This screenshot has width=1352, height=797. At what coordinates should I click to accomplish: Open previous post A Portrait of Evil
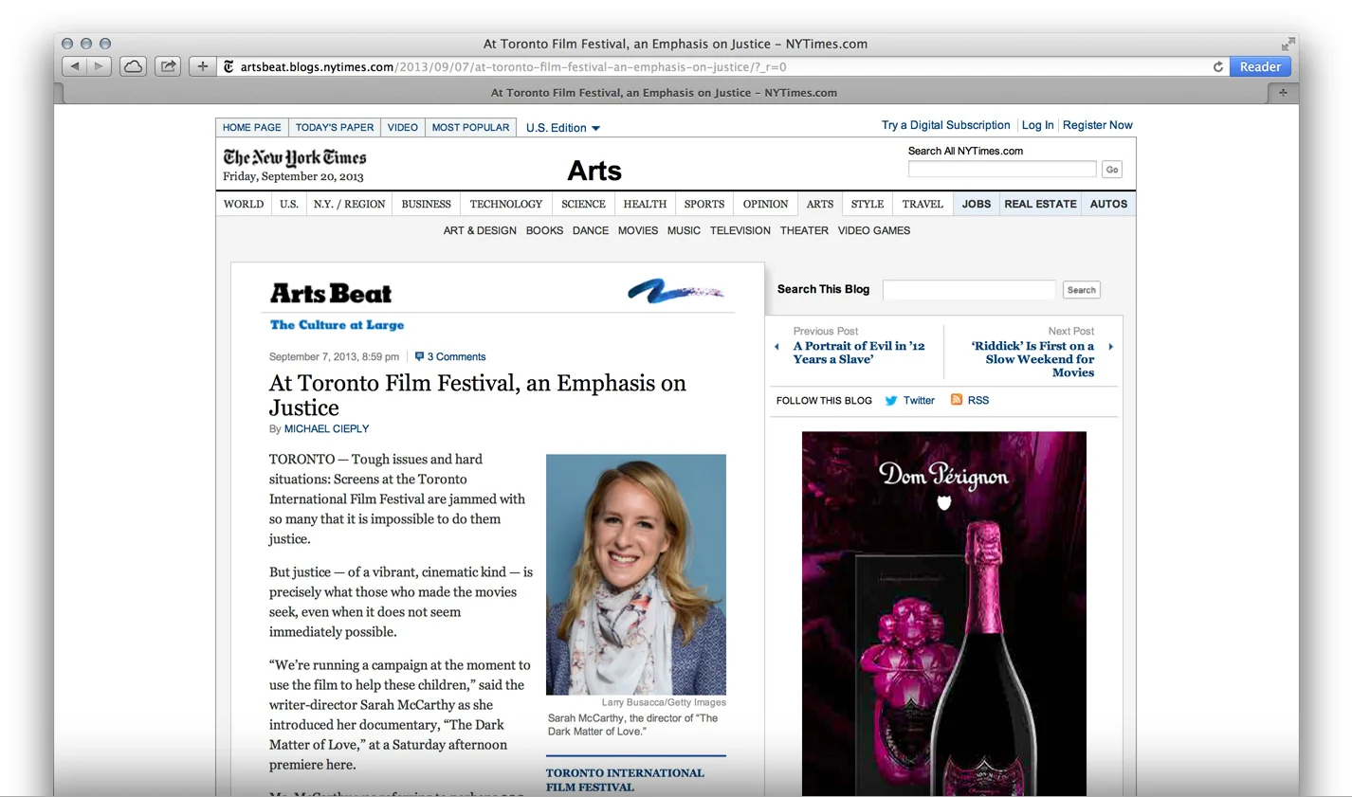click(859, 353)
